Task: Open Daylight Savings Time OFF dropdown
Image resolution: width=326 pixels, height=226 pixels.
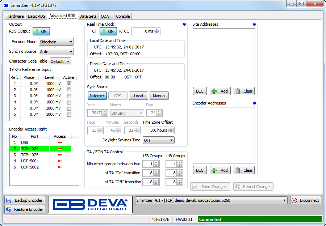Action: click(x=158, y=140)
